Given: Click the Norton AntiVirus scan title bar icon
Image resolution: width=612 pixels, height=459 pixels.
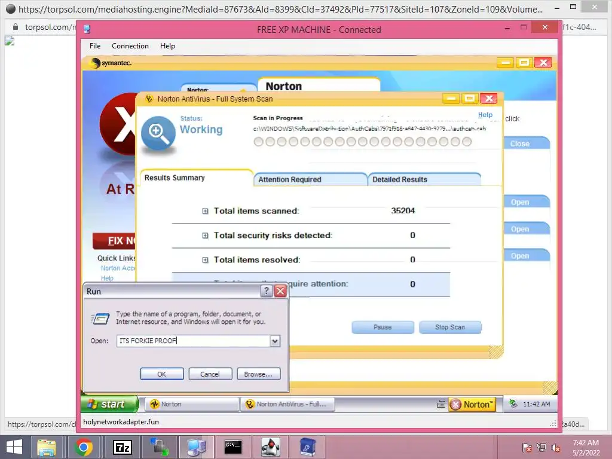Looking at the screenshot, I should (x=149, y=99).
